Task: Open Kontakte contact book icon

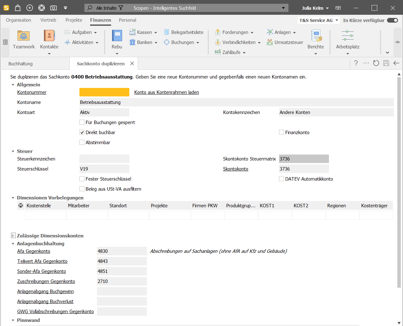Action: tap(49, 36)
